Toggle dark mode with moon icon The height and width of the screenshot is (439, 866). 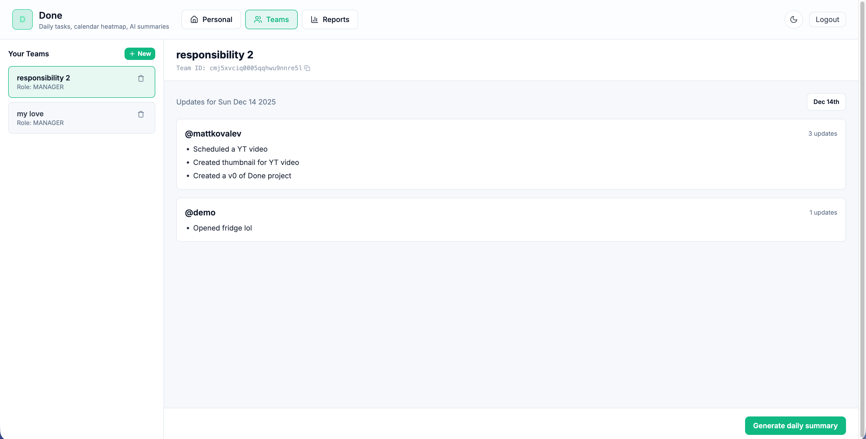[x=794, y=19]
